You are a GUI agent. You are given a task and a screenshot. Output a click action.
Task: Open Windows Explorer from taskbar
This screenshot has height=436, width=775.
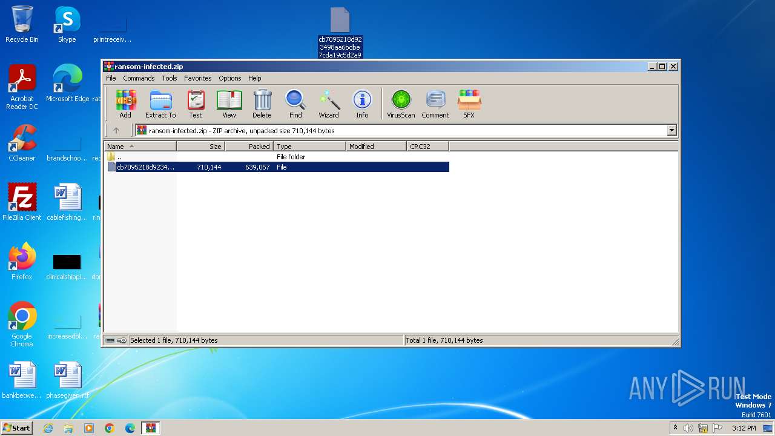point(68,428)
